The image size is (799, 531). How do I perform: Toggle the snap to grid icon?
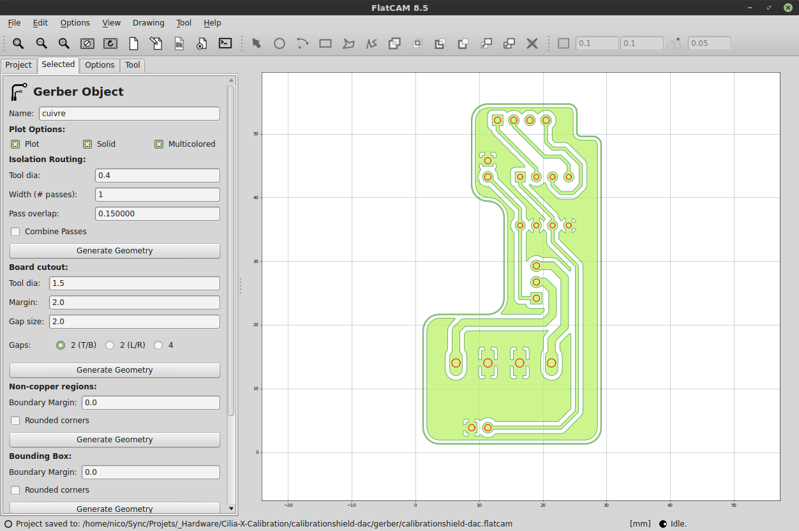click(564, 43)
